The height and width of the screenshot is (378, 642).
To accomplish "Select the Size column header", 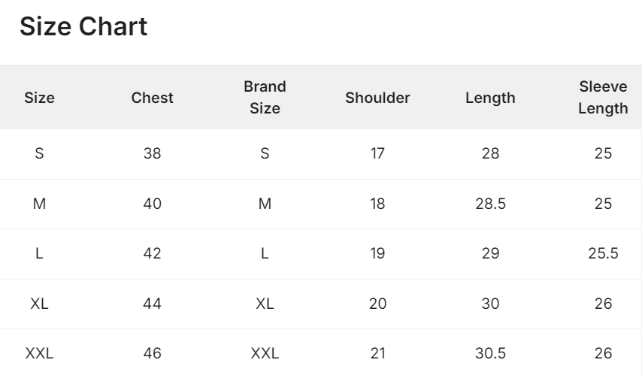I will coord(39,98).
